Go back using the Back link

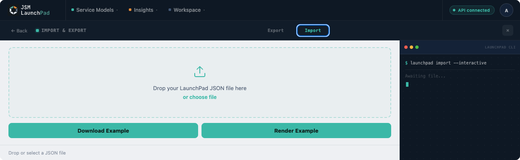click(19, 31)
